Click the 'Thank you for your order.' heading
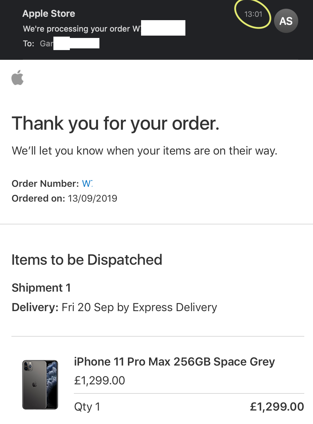This screenshot has width=313, height=424. tap(116, 123)
